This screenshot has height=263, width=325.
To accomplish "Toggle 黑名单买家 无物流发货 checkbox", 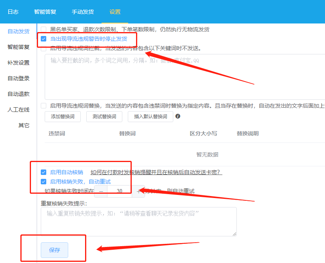I will click(x=44, y=29).
